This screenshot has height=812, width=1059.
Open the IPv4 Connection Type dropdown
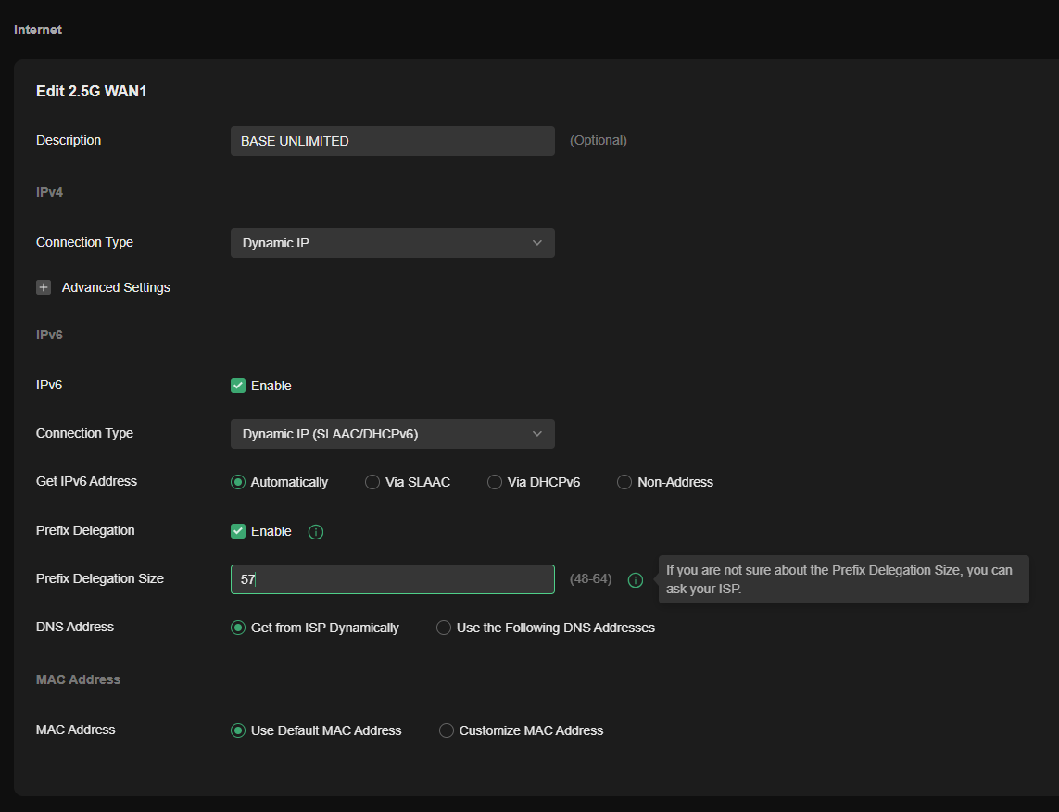point(392,243)
